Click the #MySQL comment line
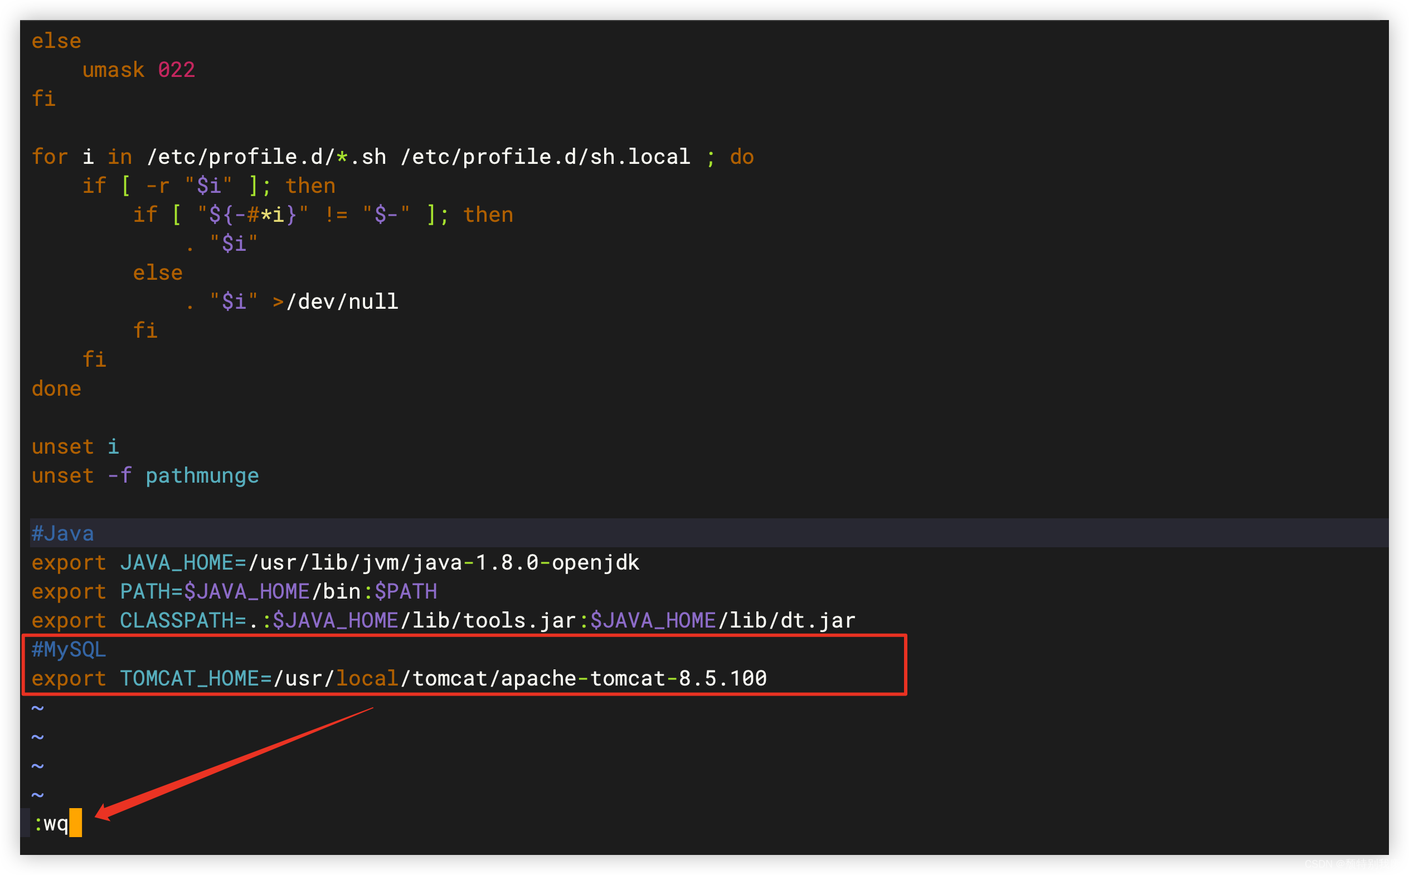Viewport: 1409px width, 875px height. tap(69, 649)
